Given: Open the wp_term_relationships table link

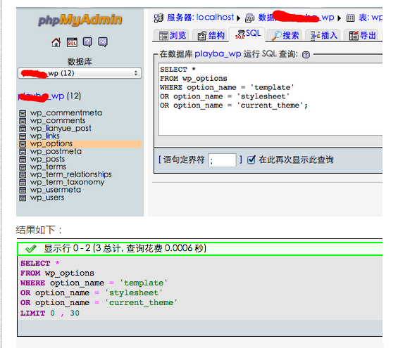Looking at the screenshot, I should [71, 175].
